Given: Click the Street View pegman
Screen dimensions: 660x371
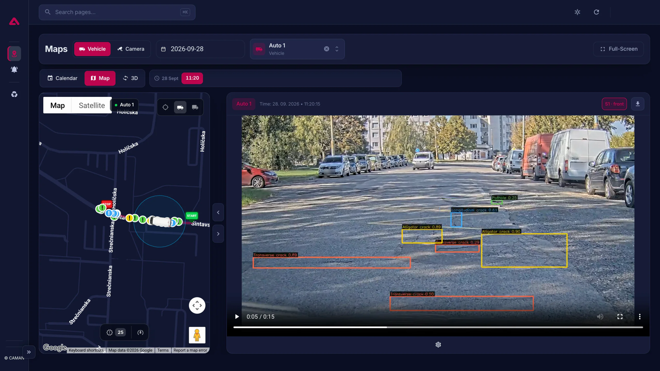Looking at the screenshot, I should pos(197,335).
